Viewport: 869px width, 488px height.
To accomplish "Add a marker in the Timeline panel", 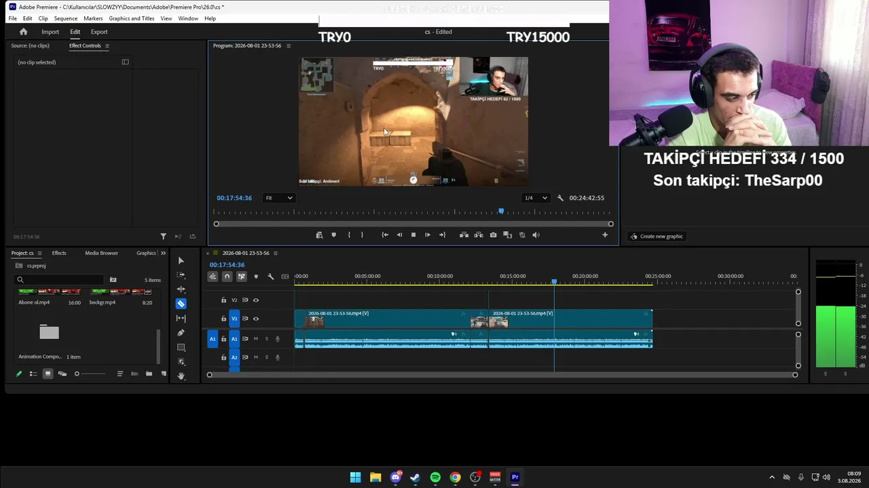I will click(256, 277).
